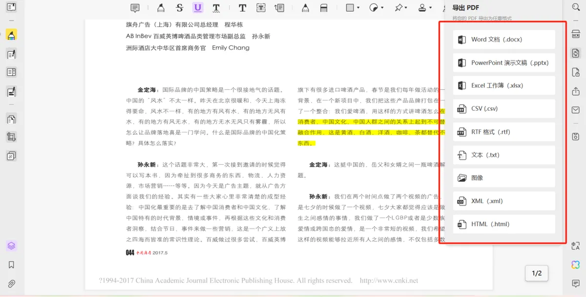Viewport: 586px width, 297px height.
Task: Open the shape tool dropdown arrow
Action: [359, 8]
